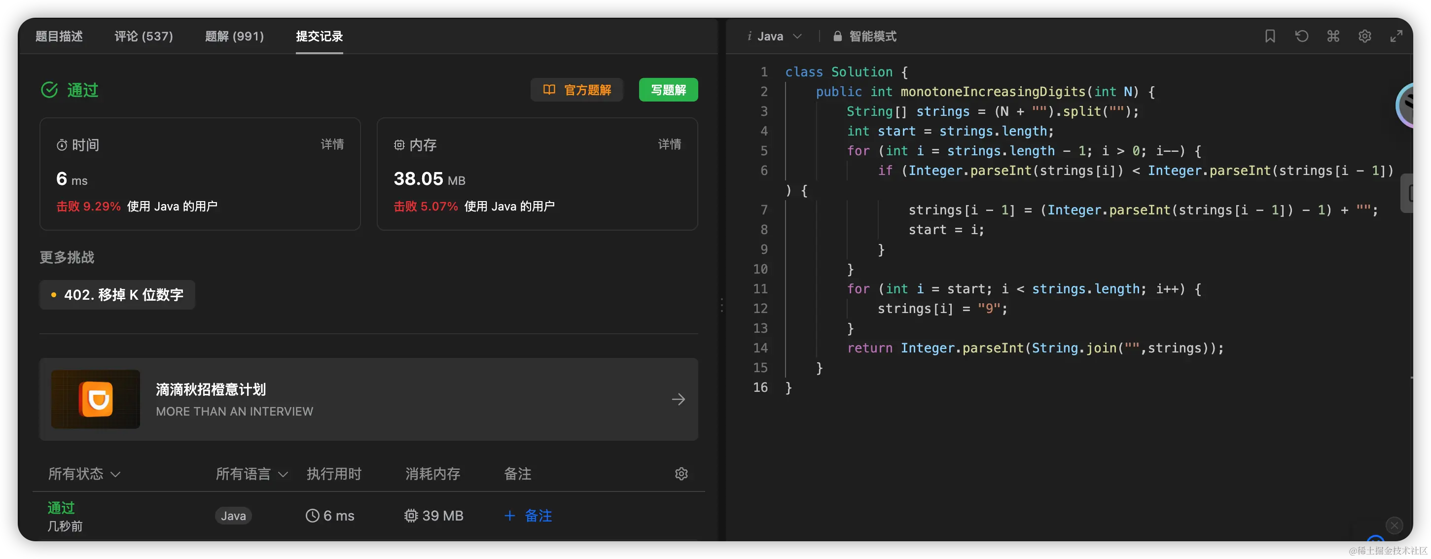The height and width of the screenshot is (559, 1431).
Task: Expand the 所有语言 filter dropdown
Action: pos(251,474)
